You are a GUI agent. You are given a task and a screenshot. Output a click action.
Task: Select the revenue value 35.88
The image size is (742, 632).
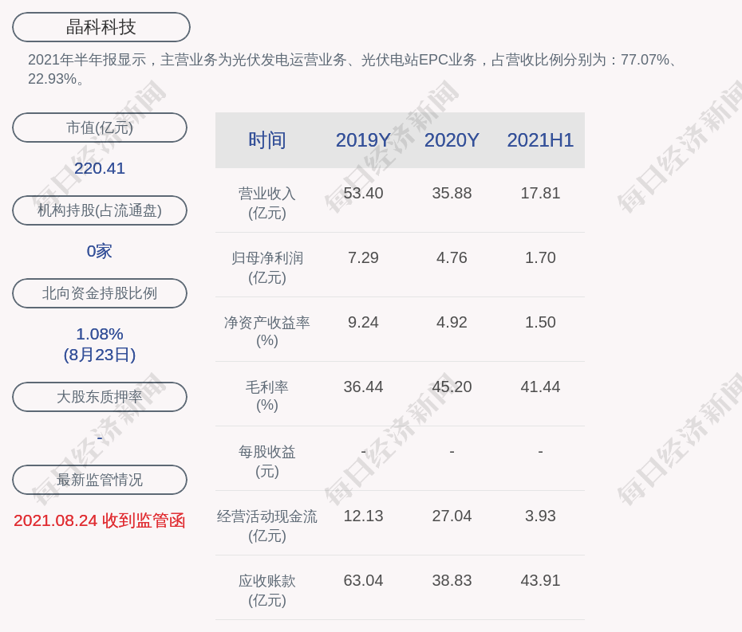[452, 194]
